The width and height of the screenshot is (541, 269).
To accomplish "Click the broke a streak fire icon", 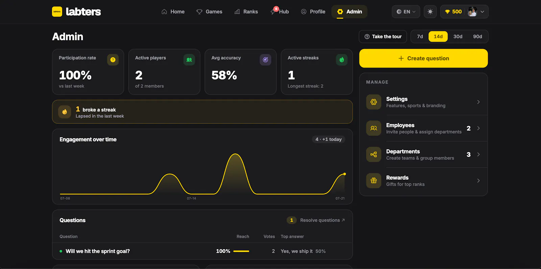I will pyautogui.click(x=65, y=112).
